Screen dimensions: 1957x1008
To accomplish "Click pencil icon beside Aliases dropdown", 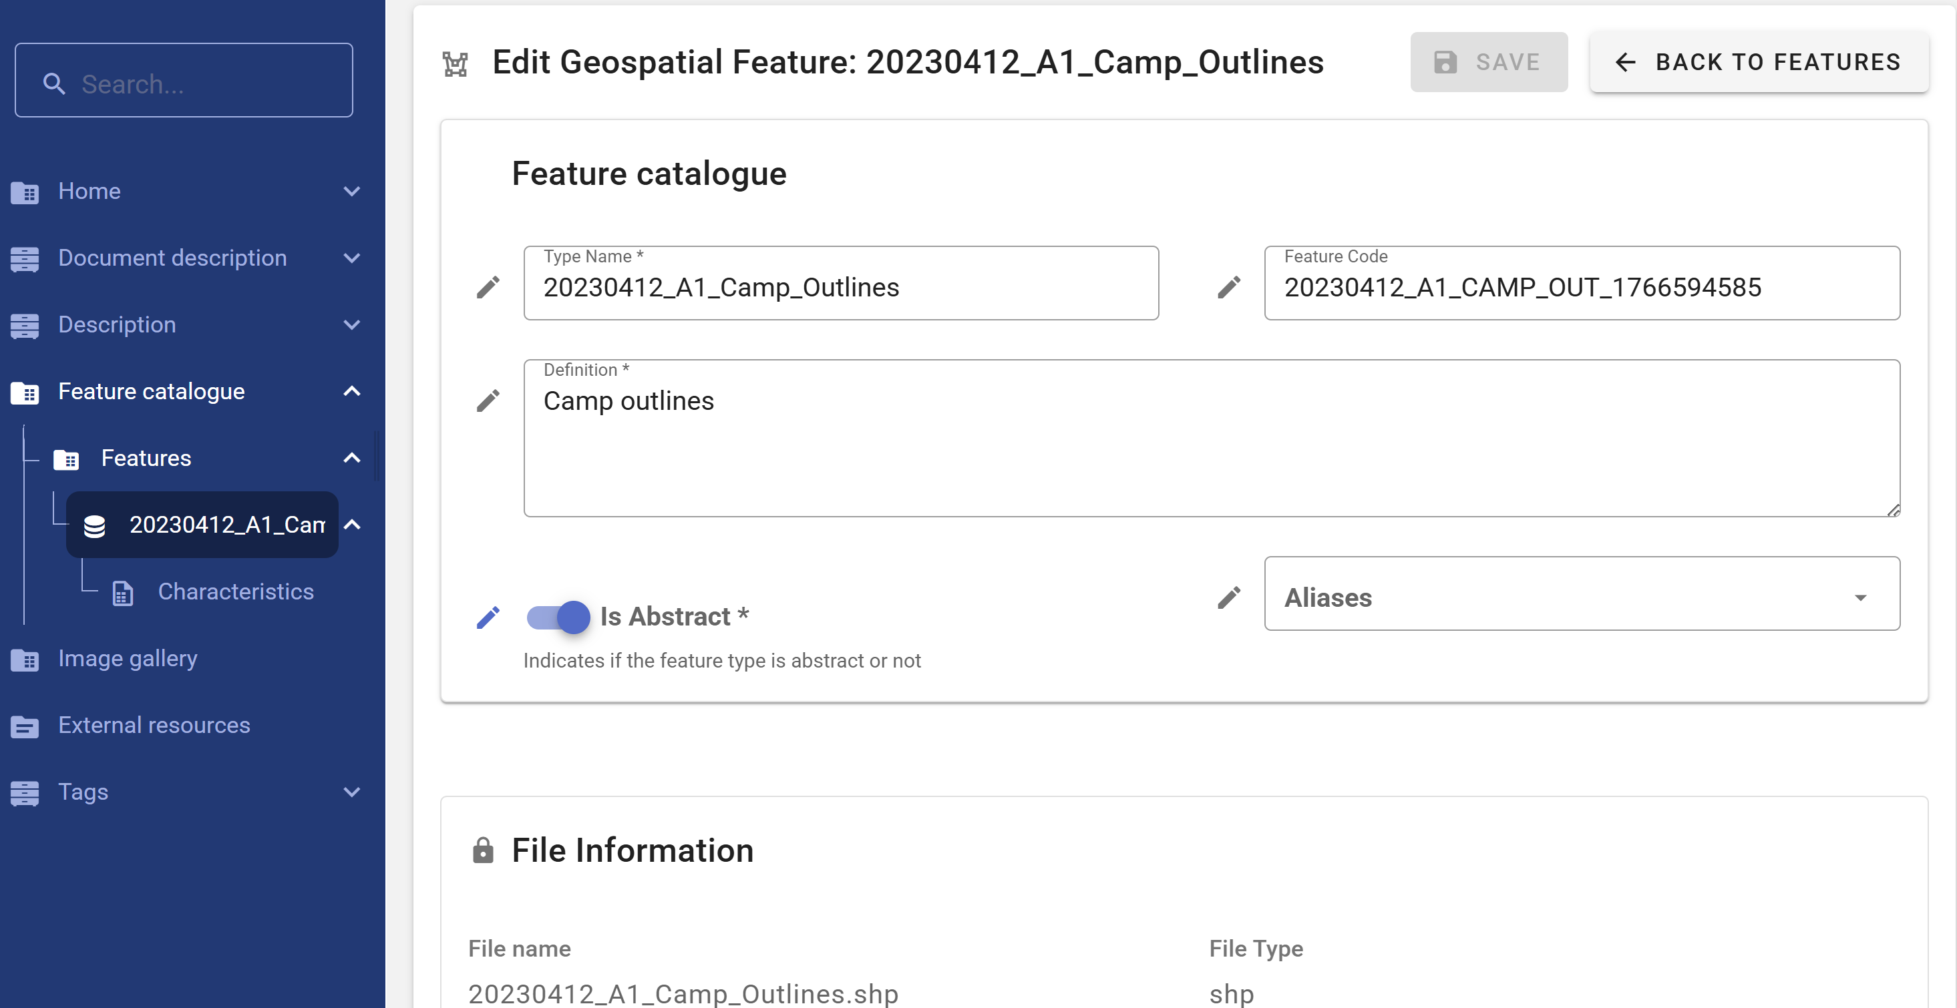I will tap(1228, 597).
